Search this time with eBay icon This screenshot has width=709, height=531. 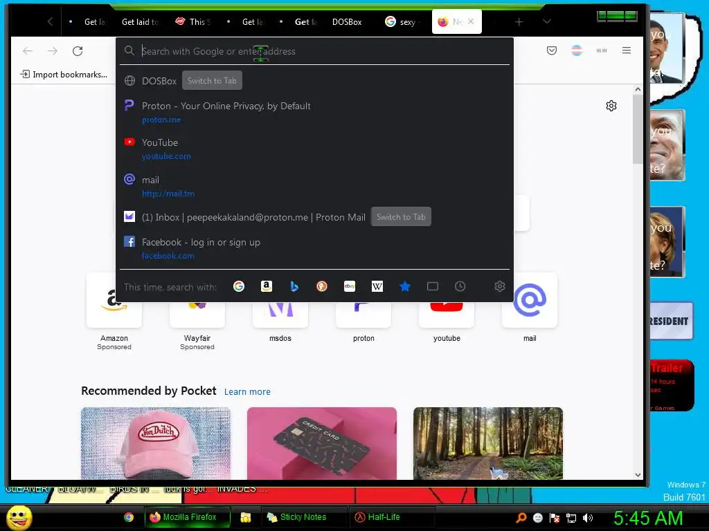pyautogui.click(x=350, y=286)
